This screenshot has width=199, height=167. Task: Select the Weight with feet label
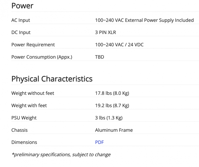tap(29, 106)
